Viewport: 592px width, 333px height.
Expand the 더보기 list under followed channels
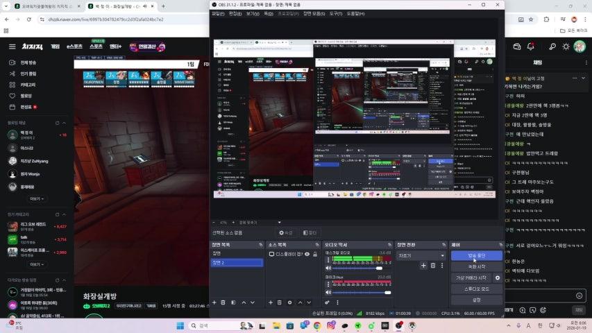[35, 198]
